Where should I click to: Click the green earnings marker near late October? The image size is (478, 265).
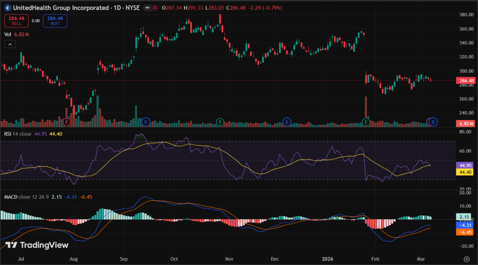coord(219,122)
